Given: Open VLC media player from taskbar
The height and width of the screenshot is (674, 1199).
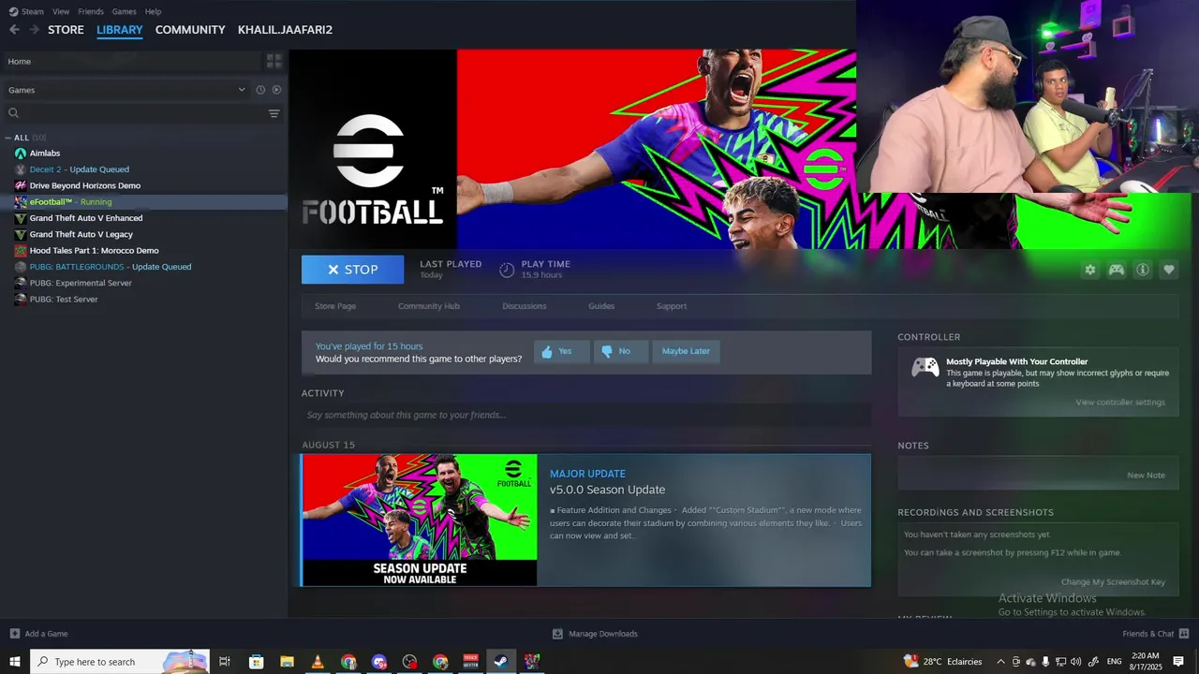Looking at the screenshot, I should [318, 662].
